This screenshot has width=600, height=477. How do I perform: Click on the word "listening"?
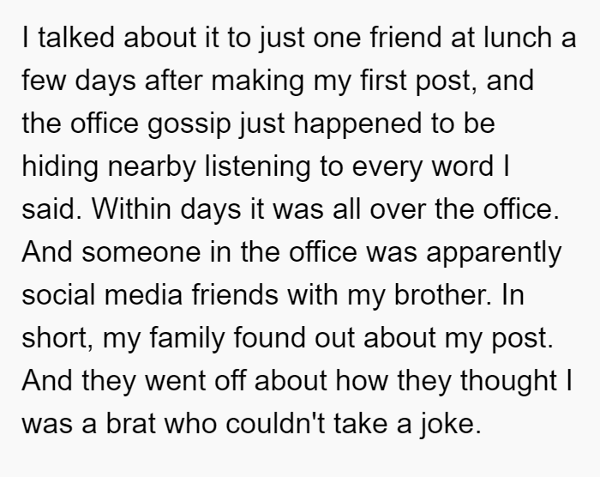tap(257, 166)
